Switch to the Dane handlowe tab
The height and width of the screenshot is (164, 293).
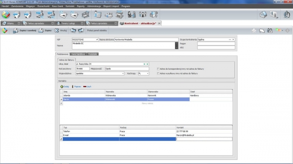pyautogui.click(x=78, y=54)
